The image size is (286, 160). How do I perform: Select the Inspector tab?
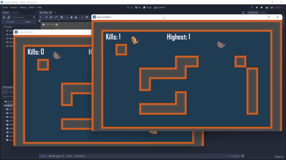click(x=252, y=12)
